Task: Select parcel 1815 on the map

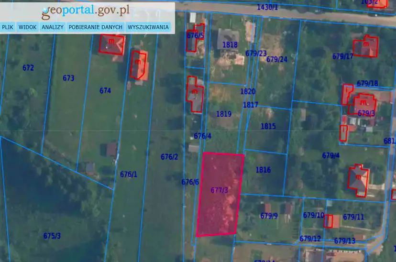Action: point(268,127)
